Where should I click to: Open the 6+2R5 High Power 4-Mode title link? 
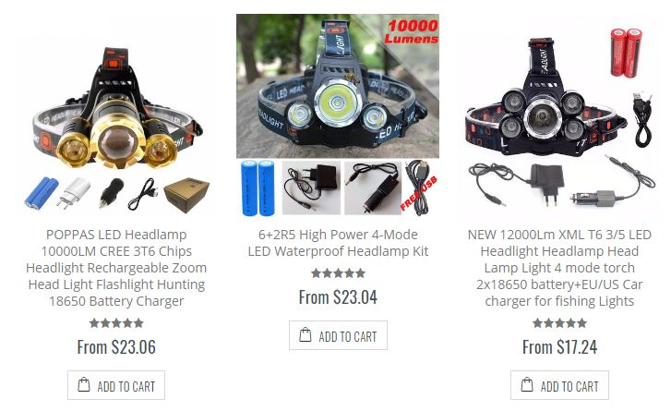[338, 243]
